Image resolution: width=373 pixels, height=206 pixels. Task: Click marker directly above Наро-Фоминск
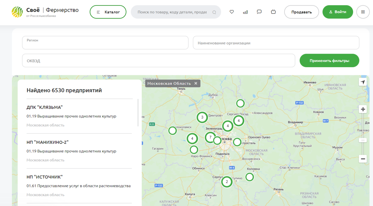[194, 150]
